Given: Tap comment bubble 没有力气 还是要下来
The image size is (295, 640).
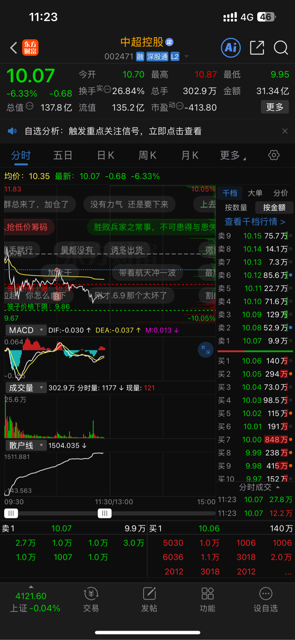Looking at the screenshot, I should coord(129,204).
